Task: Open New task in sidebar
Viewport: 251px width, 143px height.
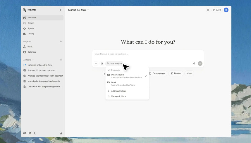Action: (43, 18)
